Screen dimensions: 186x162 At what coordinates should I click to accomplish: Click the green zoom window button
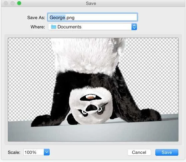coord(19,3)
